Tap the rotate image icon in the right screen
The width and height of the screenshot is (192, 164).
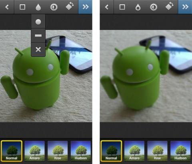(x=170, y=6)
